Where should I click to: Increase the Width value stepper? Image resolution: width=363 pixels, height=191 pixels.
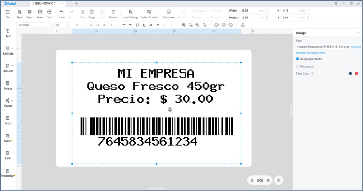pos(267,9)
